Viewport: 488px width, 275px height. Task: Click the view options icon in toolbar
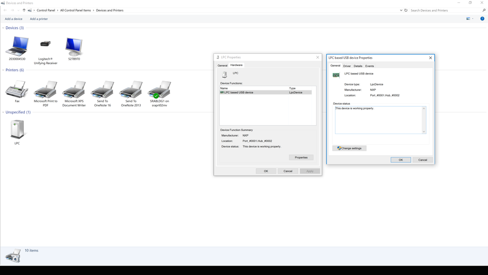coord(468,19)
